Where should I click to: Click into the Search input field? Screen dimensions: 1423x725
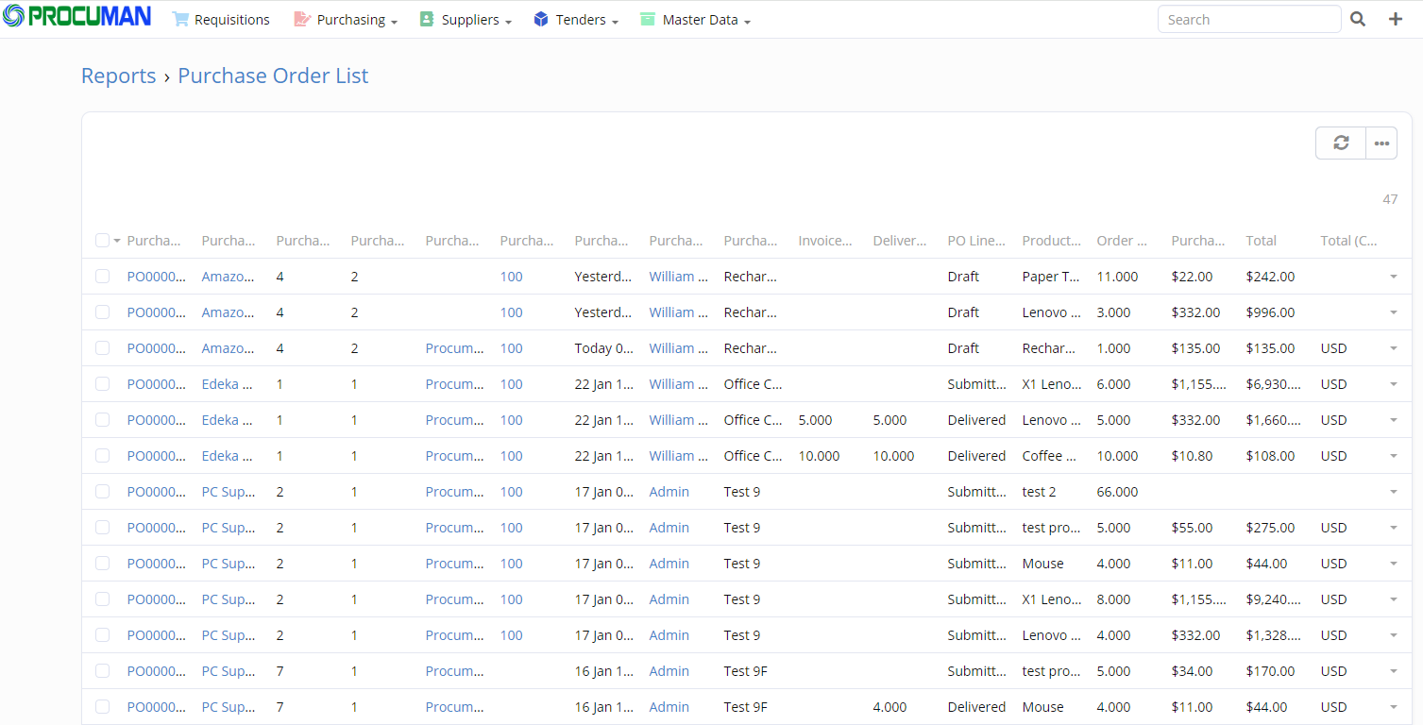click(1248, 19)
